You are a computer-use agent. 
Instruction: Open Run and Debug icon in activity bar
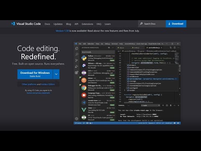[77, 66]
